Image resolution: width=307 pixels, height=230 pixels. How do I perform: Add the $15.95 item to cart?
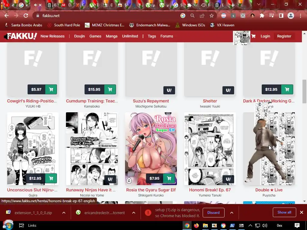click(110, 89)
